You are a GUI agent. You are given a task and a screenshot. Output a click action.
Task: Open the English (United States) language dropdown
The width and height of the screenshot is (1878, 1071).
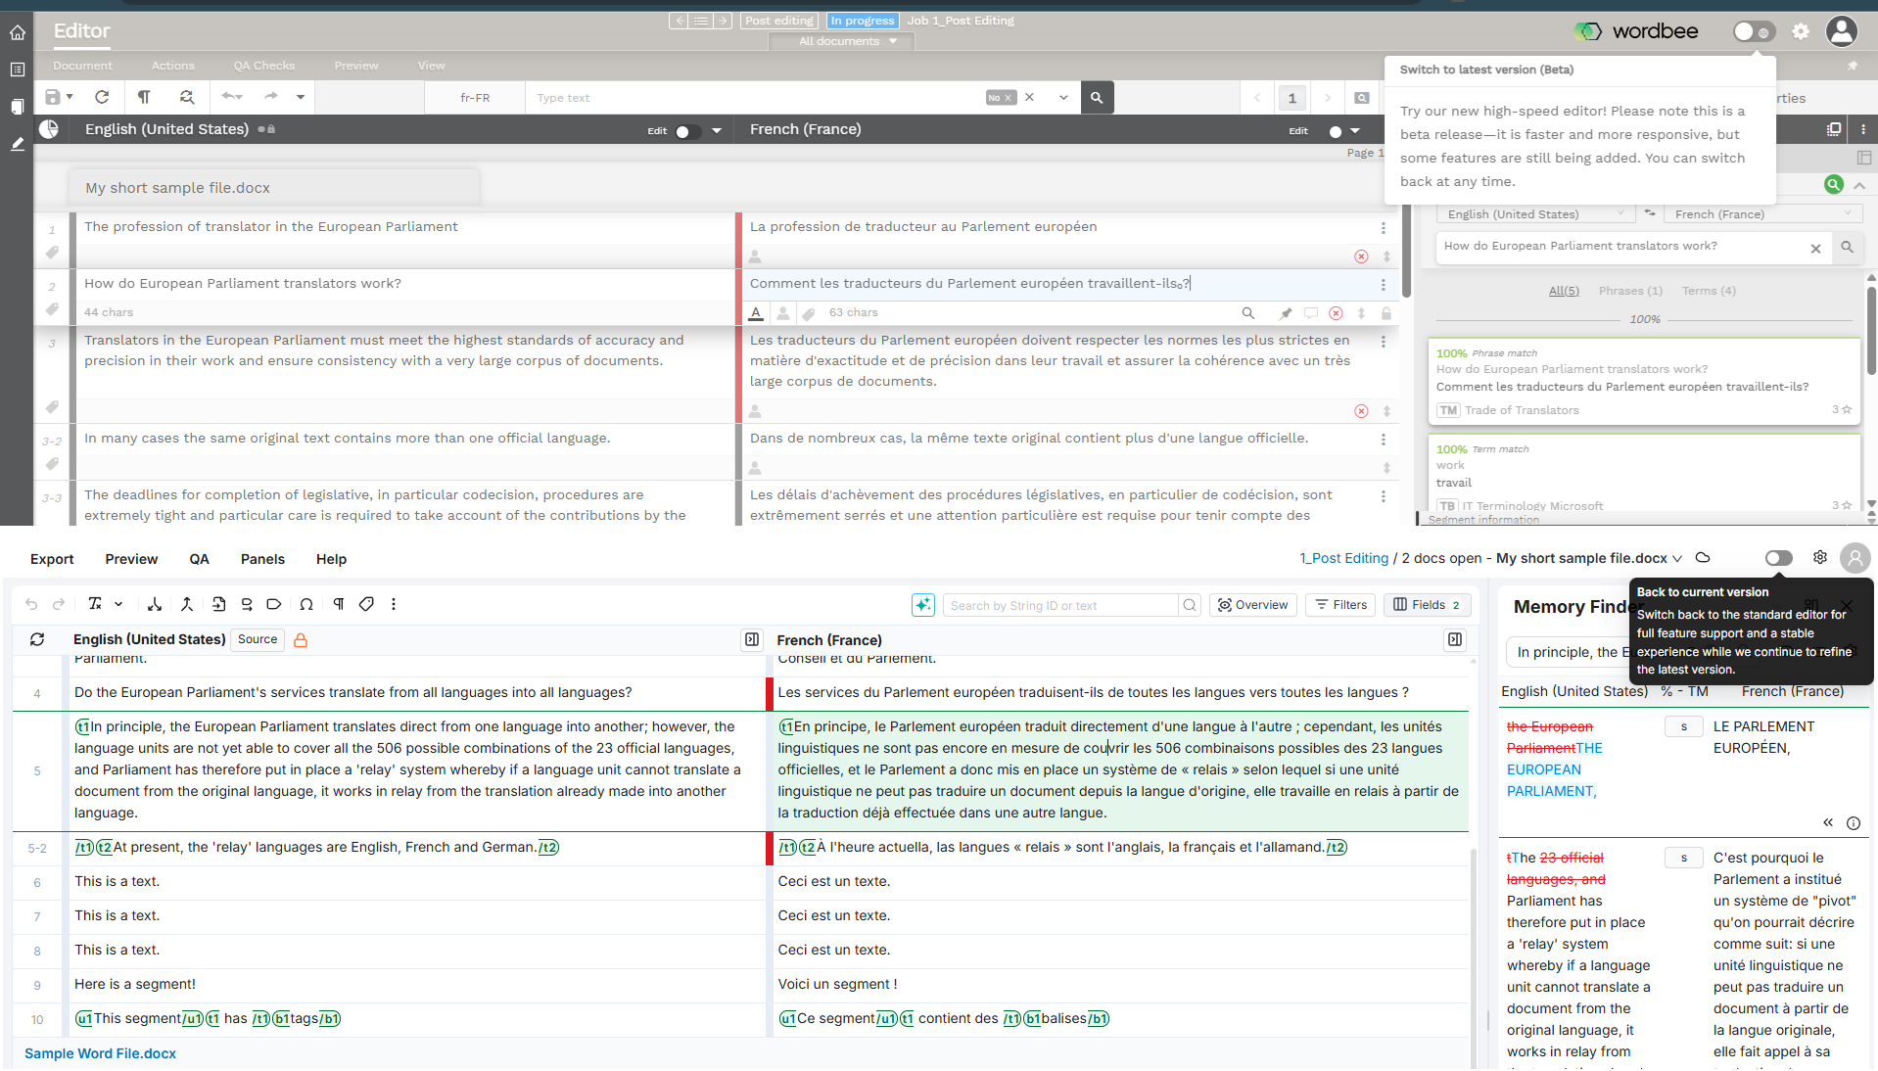tap(1534, 213)
